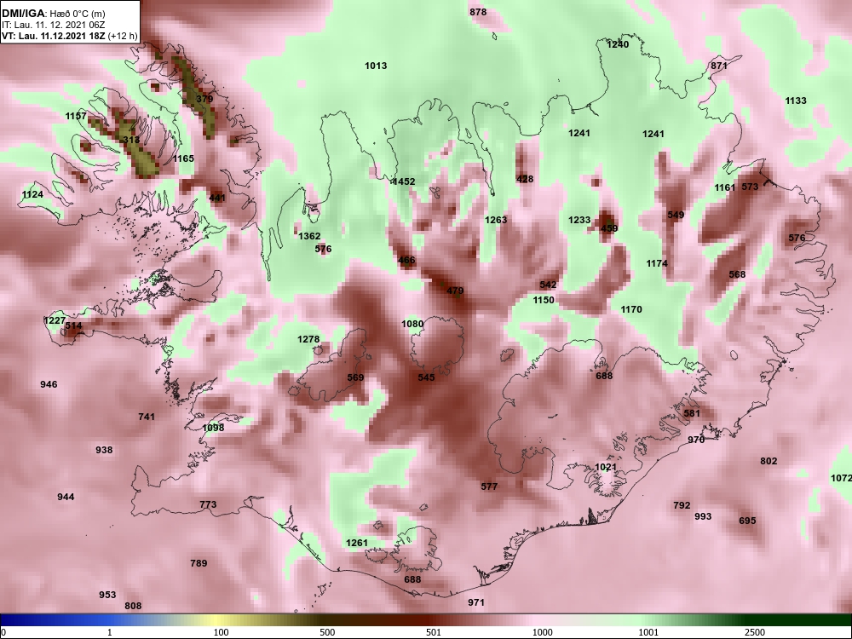This screenshot has width=852, height=639.
Task: Click the map value '878'
Action: coord(478,12)
